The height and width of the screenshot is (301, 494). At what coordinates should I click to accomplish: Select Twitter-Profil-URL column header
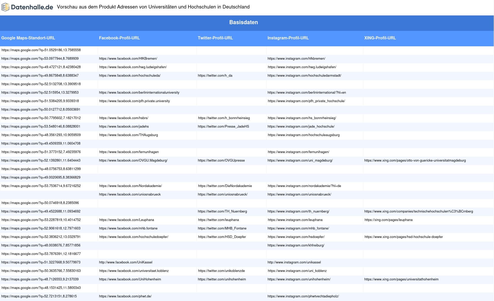click(215, 38)
